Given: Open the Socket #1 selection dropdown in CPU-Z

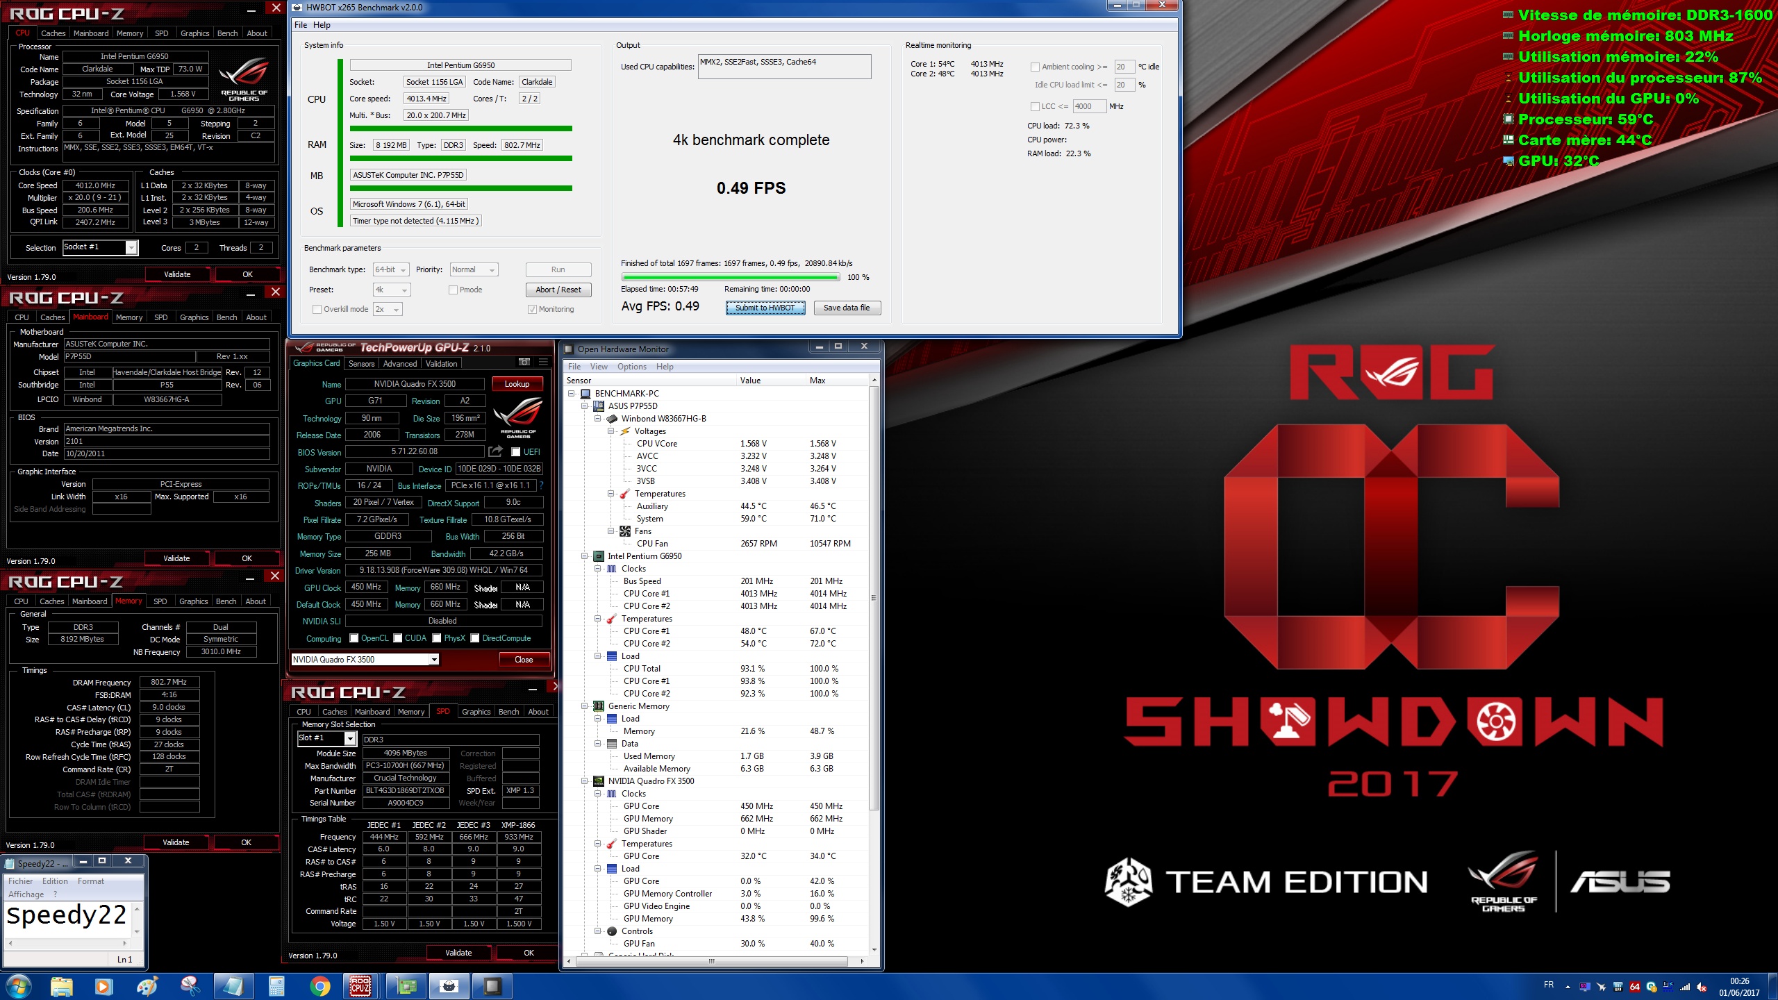Looking at the screenshot, I should (x=101, y=248).
